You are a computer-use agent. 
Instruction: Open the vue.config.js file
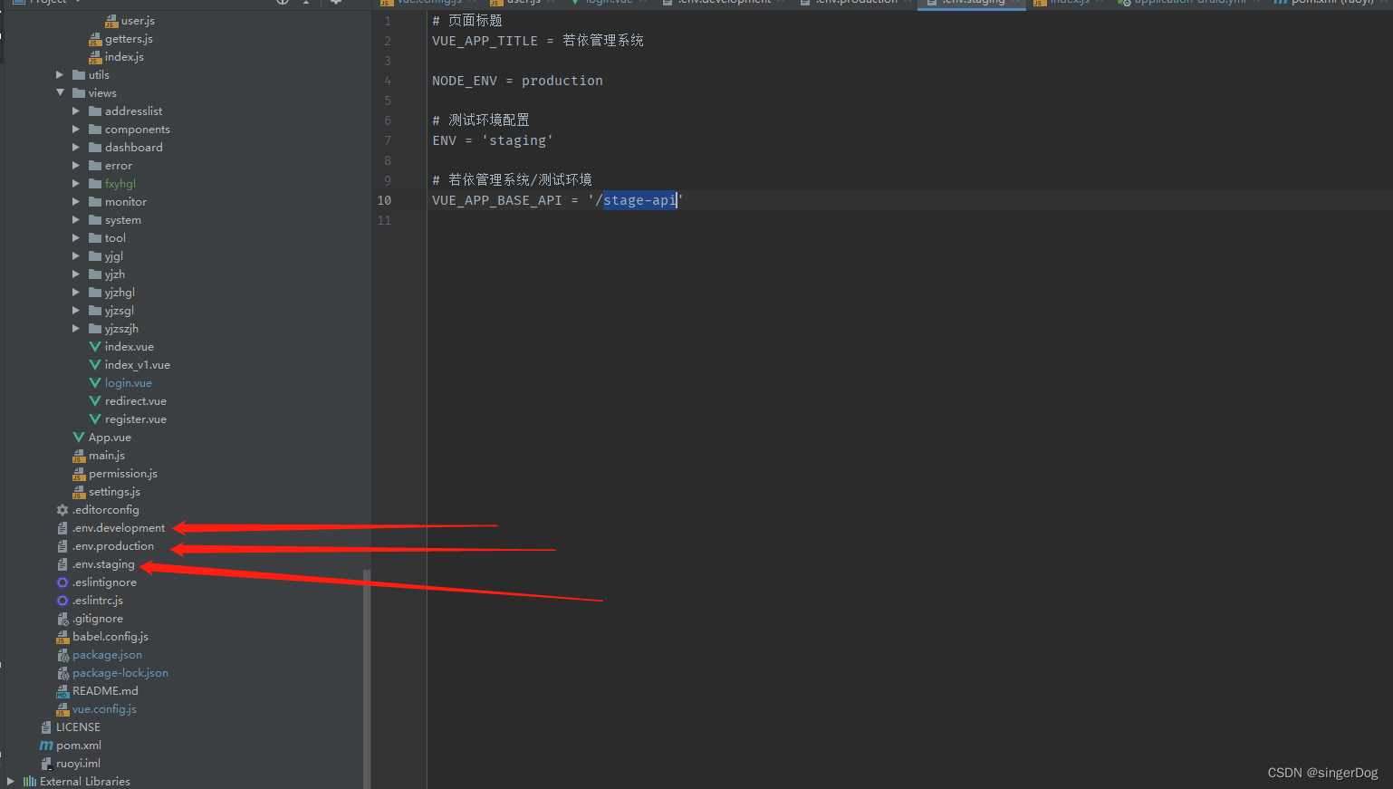click(104, 709)
